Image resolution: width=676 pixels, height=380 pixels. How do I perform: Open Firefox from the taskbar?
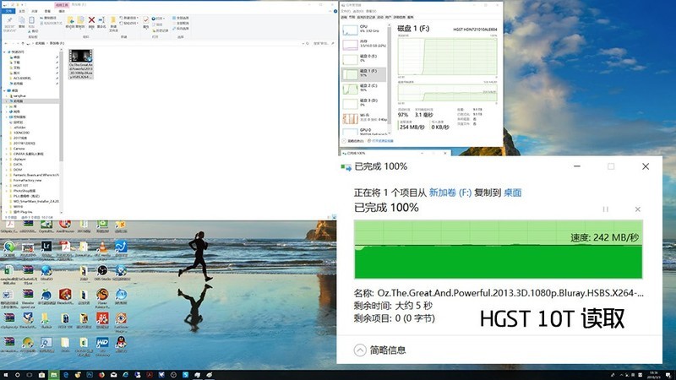(x=101, y=375)
